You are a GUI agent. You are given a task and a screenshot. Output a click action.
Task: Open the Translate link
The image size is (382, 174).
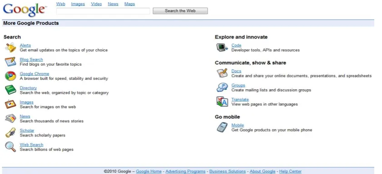tap(240, 99)
